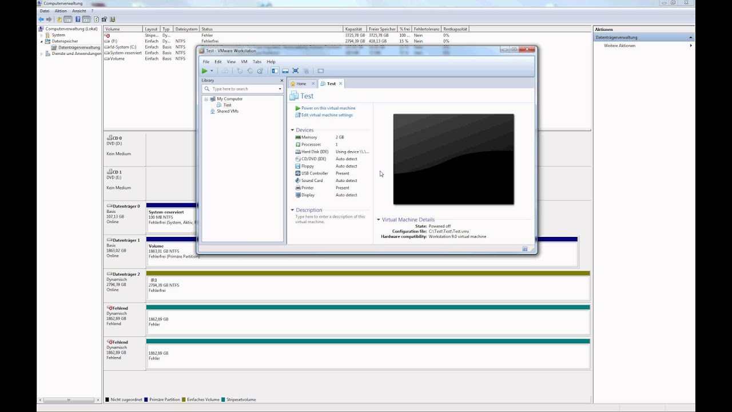Viewport: 732px width, 412px height.
Task: Collapse the Devices section
Action: (292, 130)
